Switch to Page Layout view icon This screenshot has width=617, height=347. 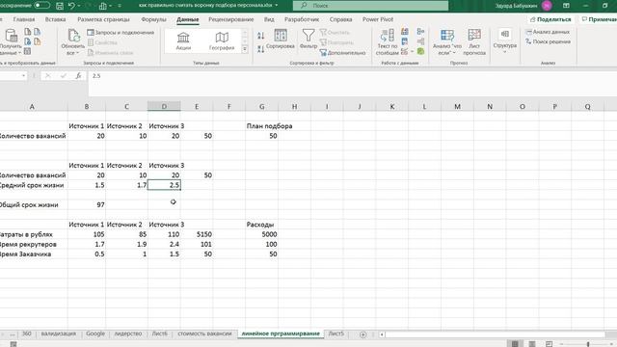click(532, 344)
